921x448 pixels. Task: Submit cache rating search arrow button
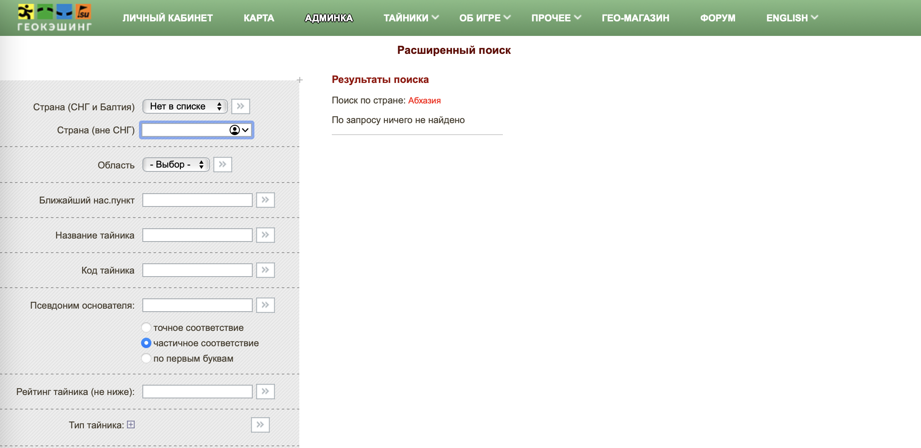tap(266, 392)
